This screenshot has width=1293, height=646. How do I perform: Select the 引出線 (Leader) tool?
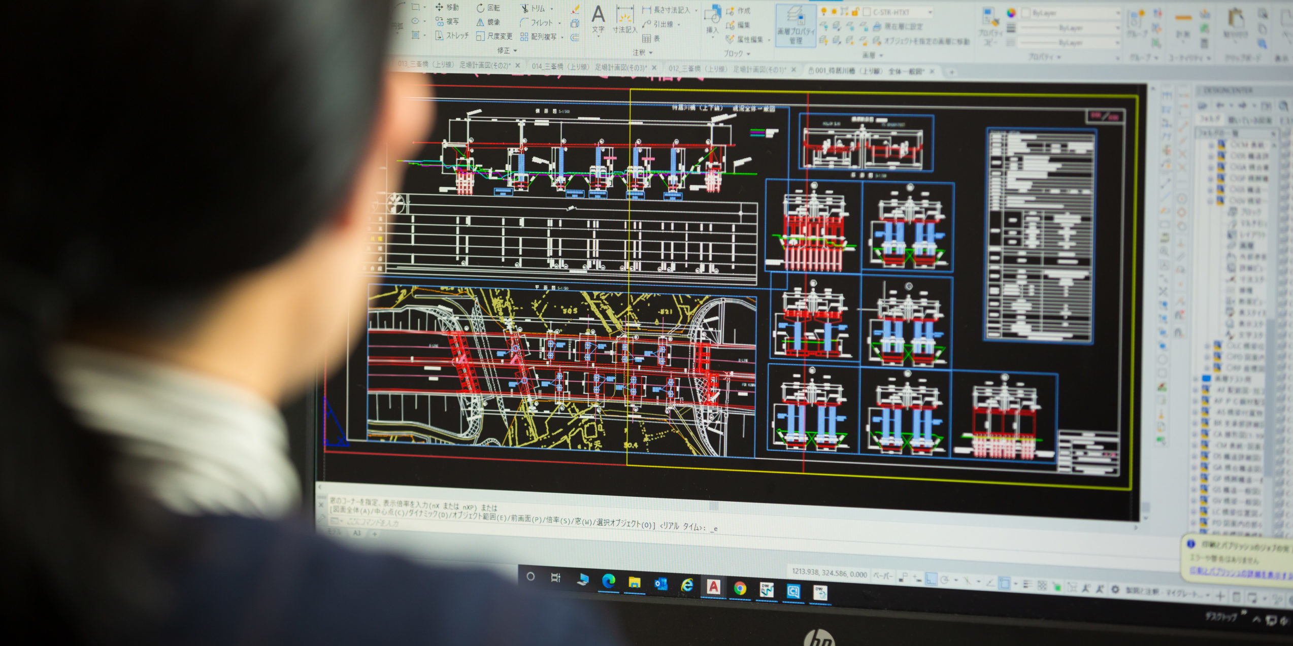(x=657, y=24)
